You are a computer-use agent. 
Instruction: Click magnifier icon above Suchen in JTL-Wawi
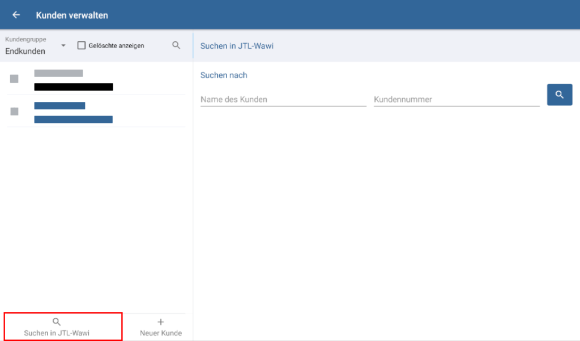coord(57,322)
